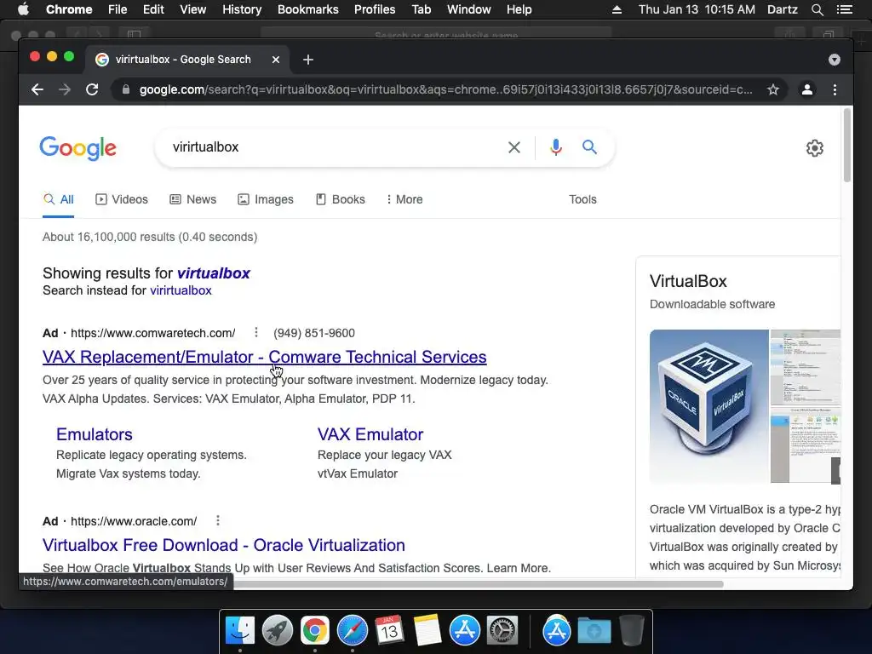View site info via the padlock icon
Image resolution: width=872 pixels, height=654 pixels.
(x=126, y=89)
